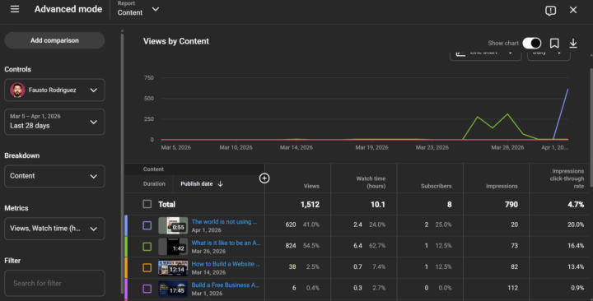Click the 4.7% total click-through rate

point(576,205)
